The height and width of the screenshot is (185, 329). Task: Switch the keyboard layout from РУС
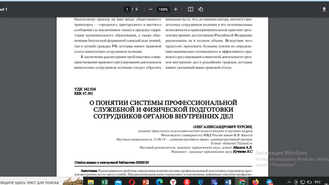point(318,182)
